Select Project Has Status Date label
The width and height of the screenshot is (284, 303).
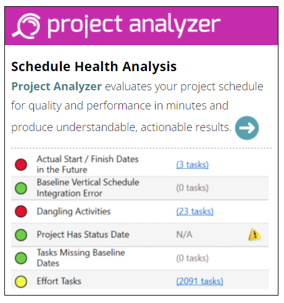pos(83,235)
